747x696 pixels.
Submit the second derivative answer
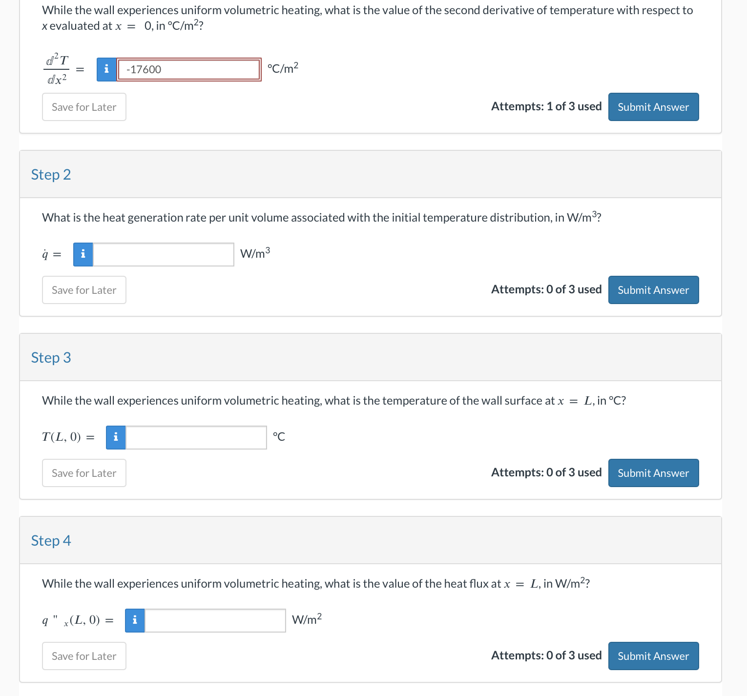point(653,107)
